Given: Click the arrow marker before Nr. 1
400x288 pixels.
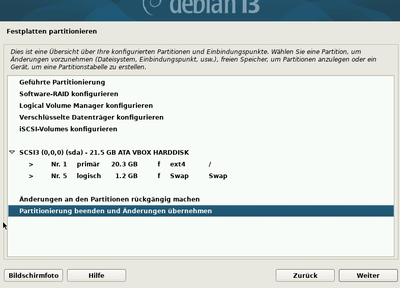Looking at the screenshot, I should pyautogui.click(x=31, y=164).
